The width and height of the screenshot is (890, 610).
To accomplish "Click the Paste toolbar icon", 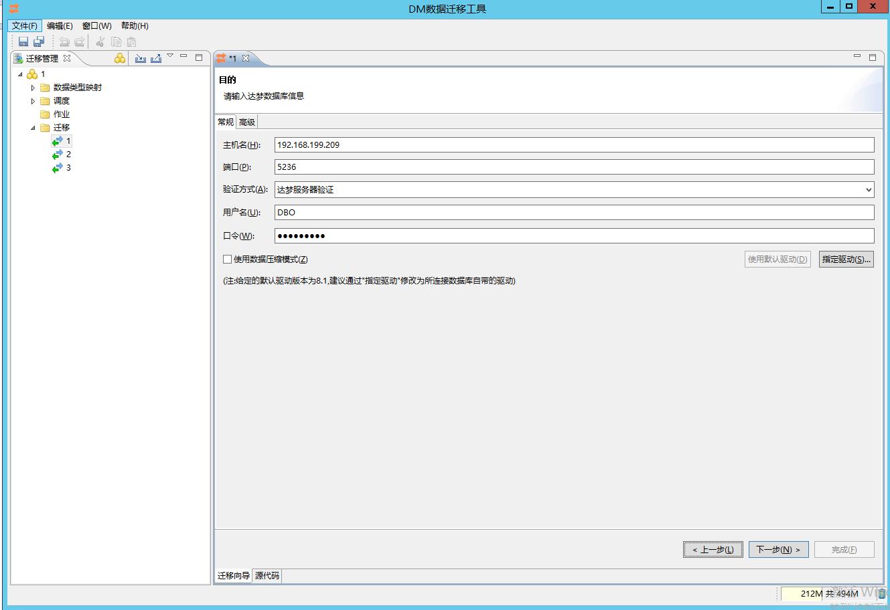I will [131, 41].
